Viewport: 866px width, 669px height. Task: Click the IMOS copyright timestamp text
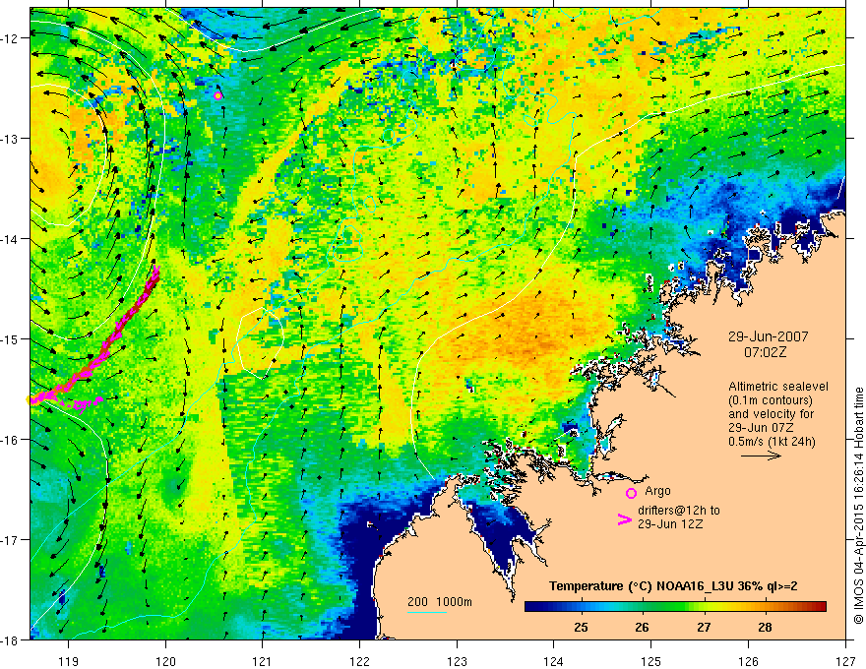pyautogui.click(x=859, y=505)
